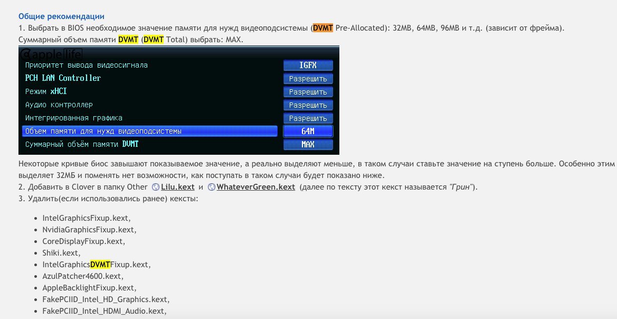Image resolution: width=617 pixels, height=319 pixels.
Task: Select the Интегрированная графика label
Action: [x=73, y=118]
